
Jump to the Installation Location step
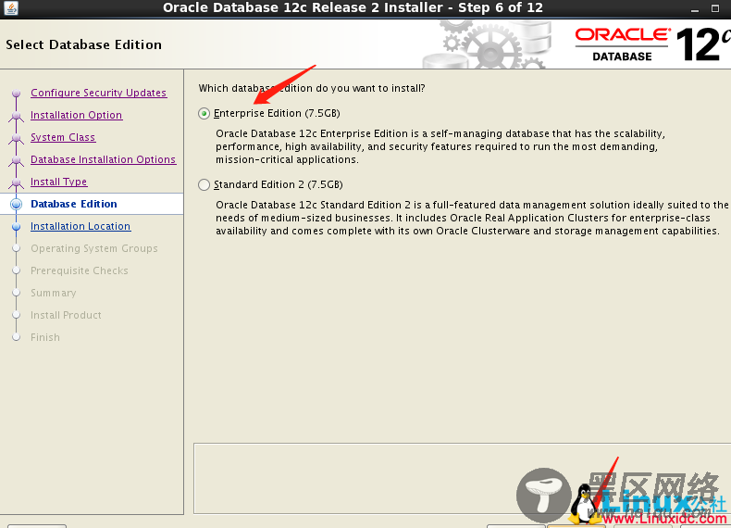click(81, 226)
